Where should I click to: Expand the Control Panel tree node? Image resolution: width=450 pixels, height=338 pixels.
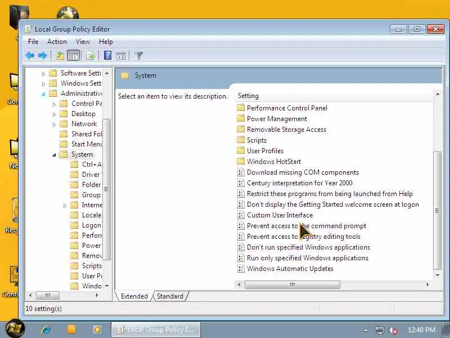point(54,104)
